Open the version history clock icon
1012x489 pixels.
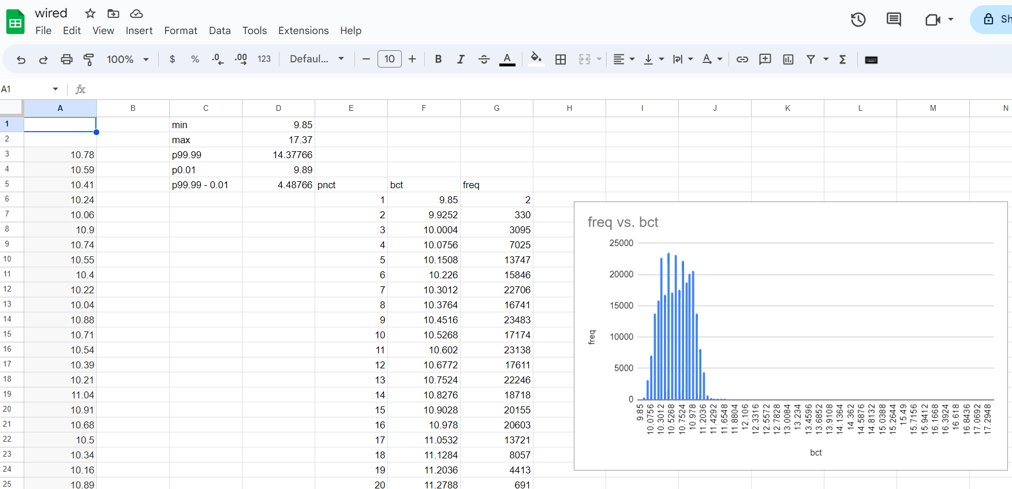858,20
